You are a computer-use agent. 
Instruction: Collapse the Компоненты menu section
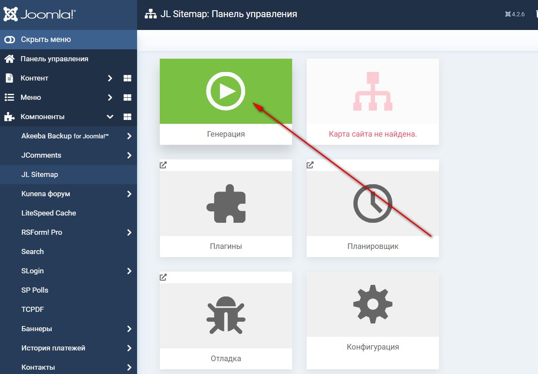coord(110,117)
